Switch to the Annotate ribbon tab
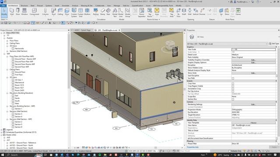Screen dimensions: 280x157 click(x=65, y=6)
